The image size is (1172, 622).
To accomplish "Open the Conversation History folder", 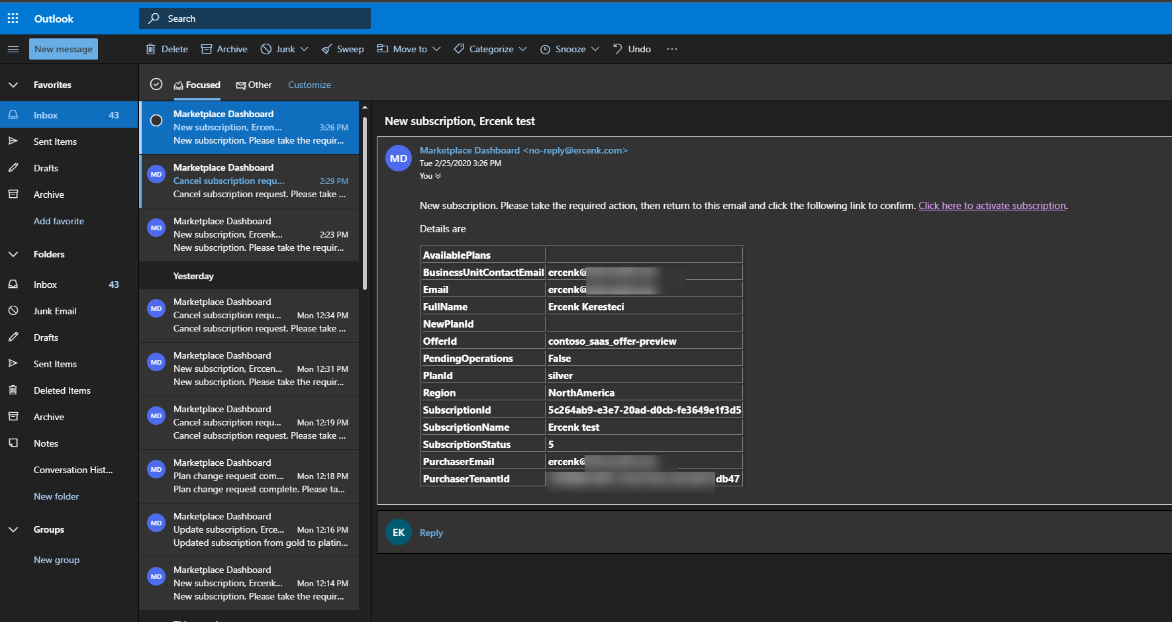I will point(69,470).
